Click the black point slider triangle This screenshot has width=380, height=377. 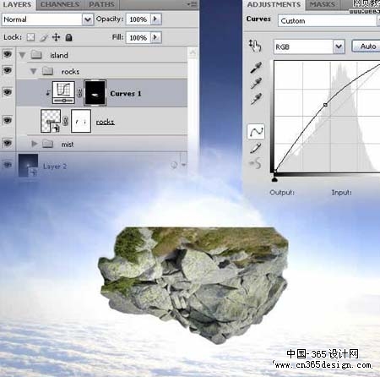274,179
